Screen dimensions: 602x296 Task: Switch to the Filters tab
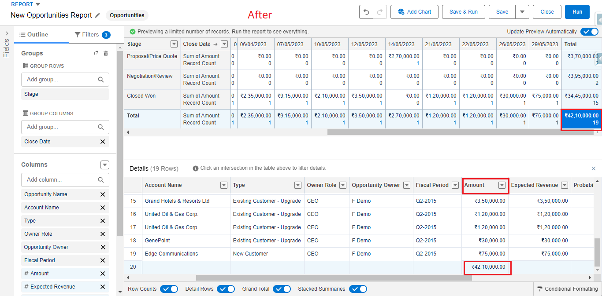pyautogui.click(x=91, y=34)
